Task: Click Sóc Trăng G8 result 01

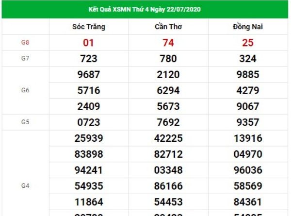Action: point(88,43)
